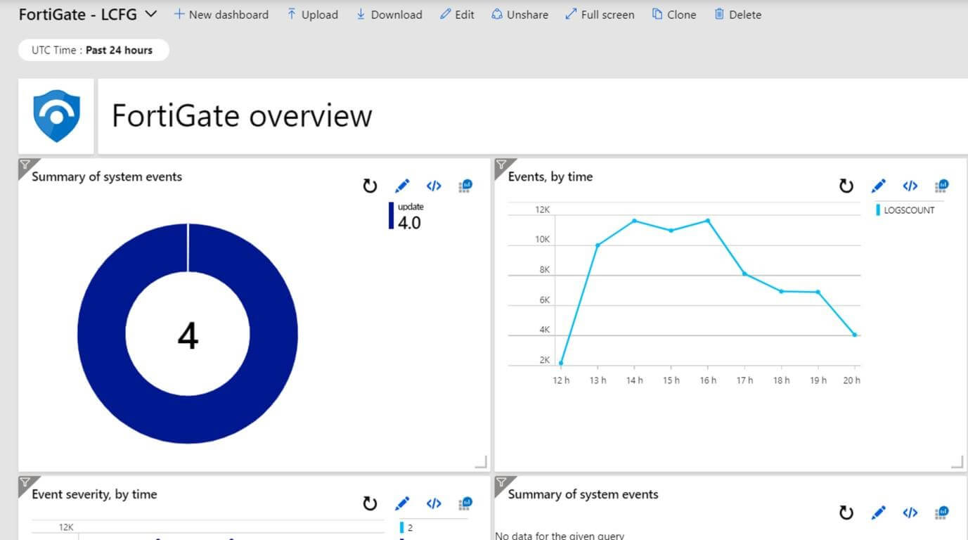Click filter corner icon on lower Summary tile

point(502,483)
